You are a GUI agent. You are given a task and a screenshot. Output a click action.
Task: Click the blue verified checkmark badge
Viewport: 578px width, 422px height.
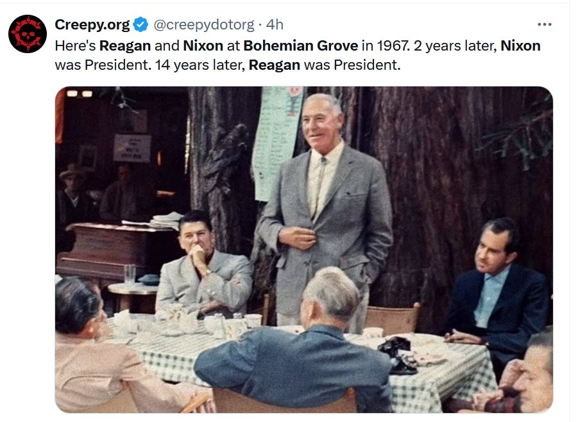coord(140,24)
